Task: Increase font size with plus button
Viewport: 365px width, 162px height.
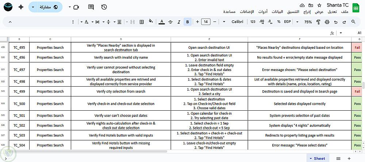Action: [197, 22]
